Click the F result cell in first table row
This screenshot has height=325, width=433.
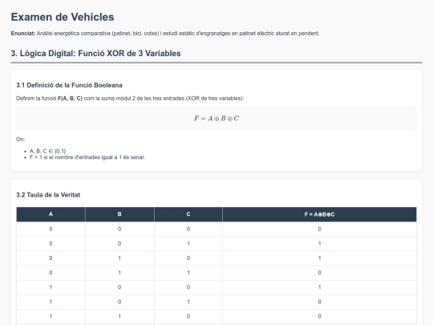pyautogui.click(x=319, y=229)
